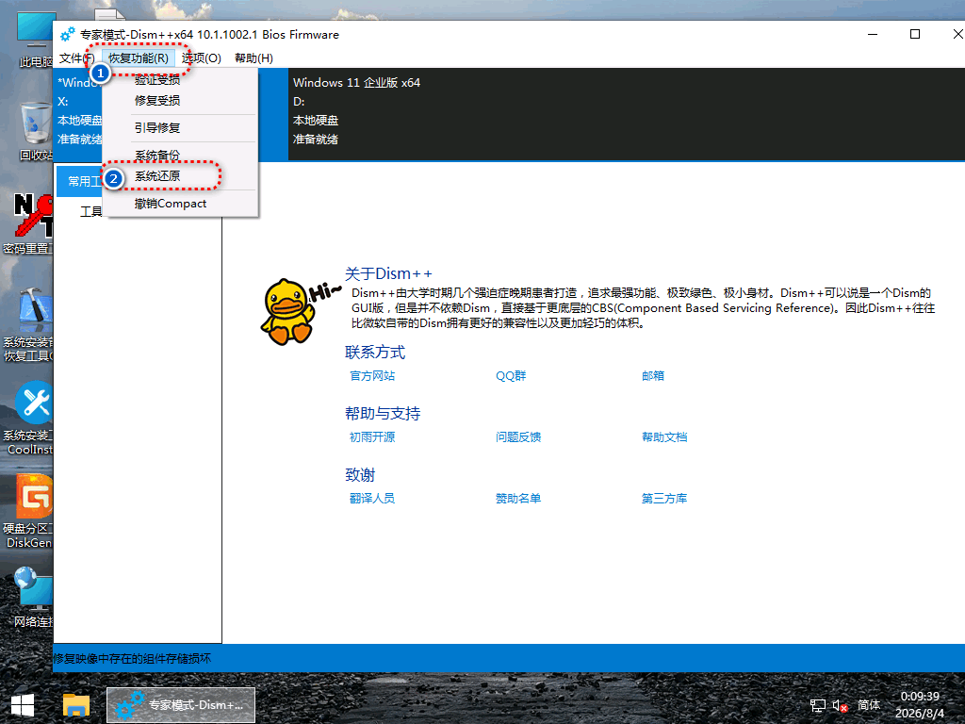Open the 帮助文档 link

(664, 437)
